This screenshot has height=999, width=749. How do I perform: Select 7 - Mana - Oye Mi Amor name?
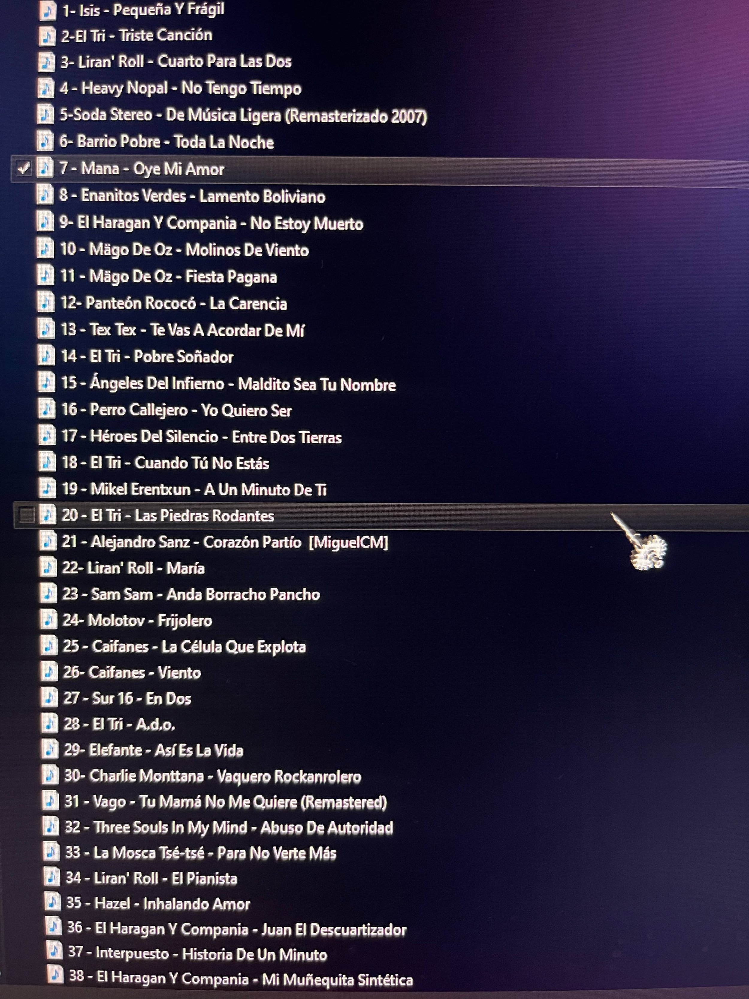142,169
